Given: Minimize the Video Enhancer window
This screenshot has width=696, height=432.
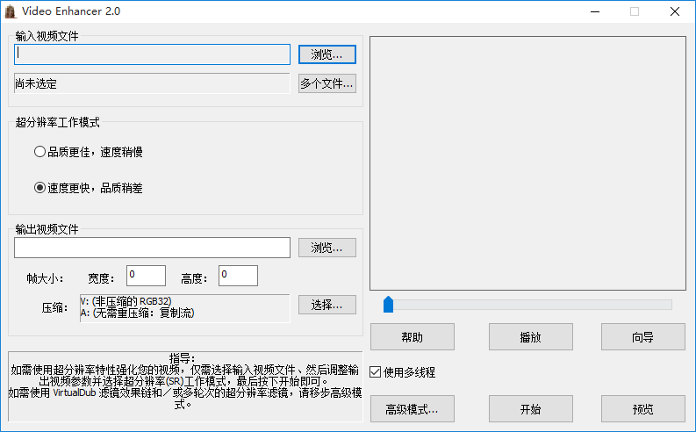Looking at the screenshot, I should tap(595, 11).
